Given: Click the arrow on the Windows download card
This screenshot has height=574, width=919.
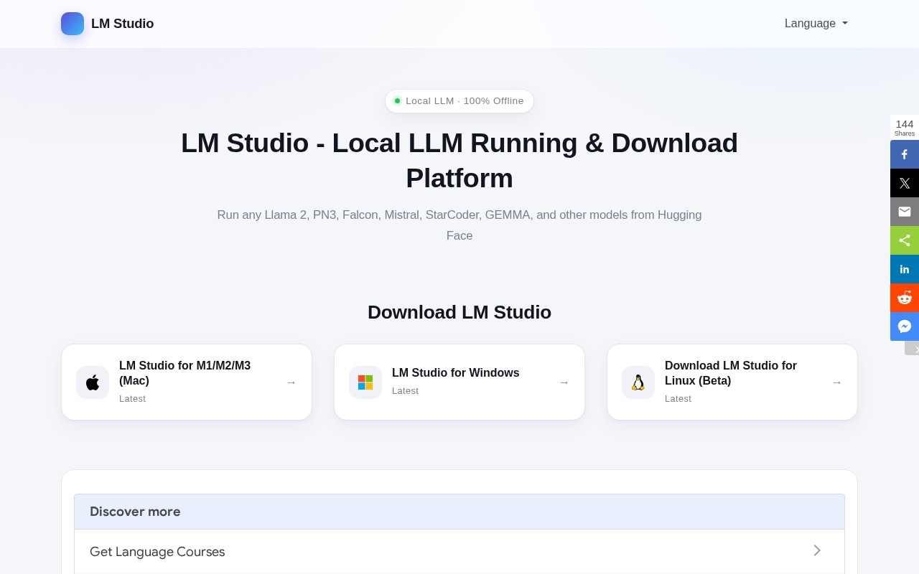Looking at the screenshot, I should tap(564, 382).
